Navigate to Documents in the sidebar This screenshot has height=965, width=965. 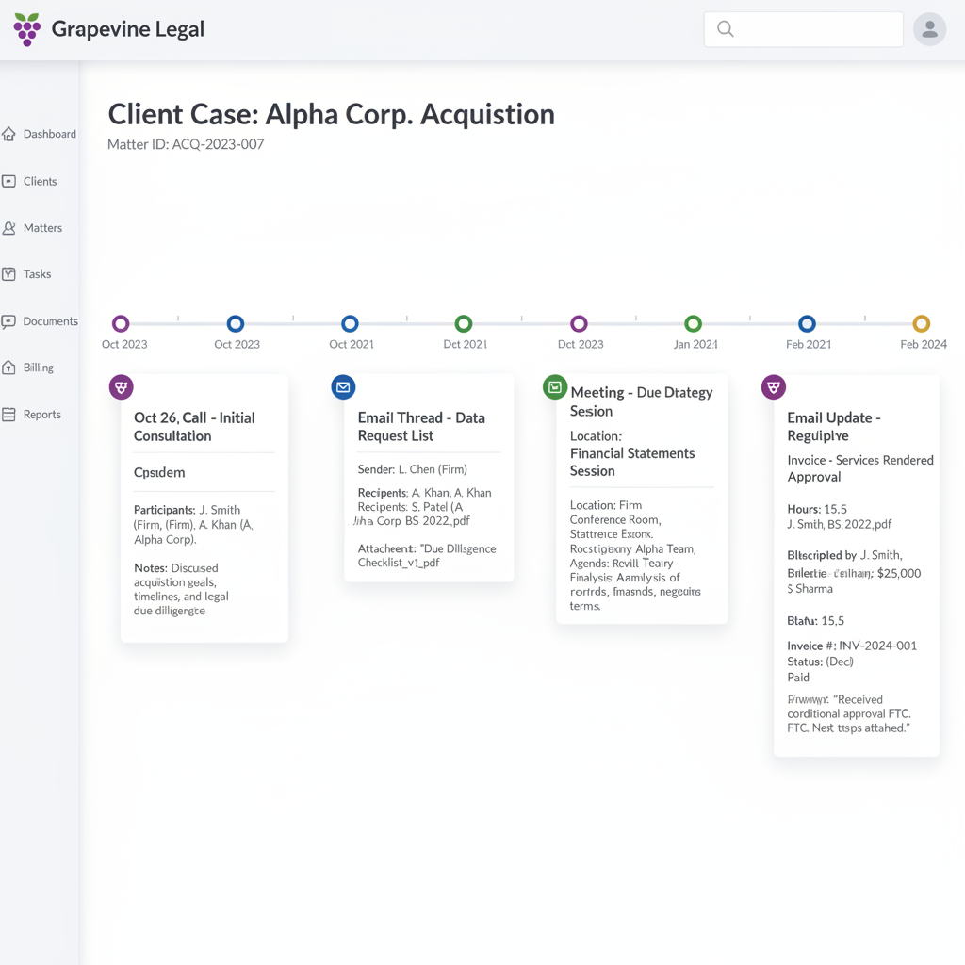point(50,321)
